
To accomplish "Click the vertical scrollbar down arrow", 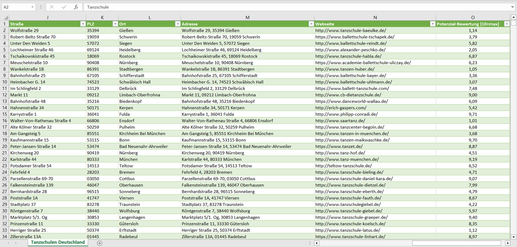I will pyautogui.click(x=513, y=236).
